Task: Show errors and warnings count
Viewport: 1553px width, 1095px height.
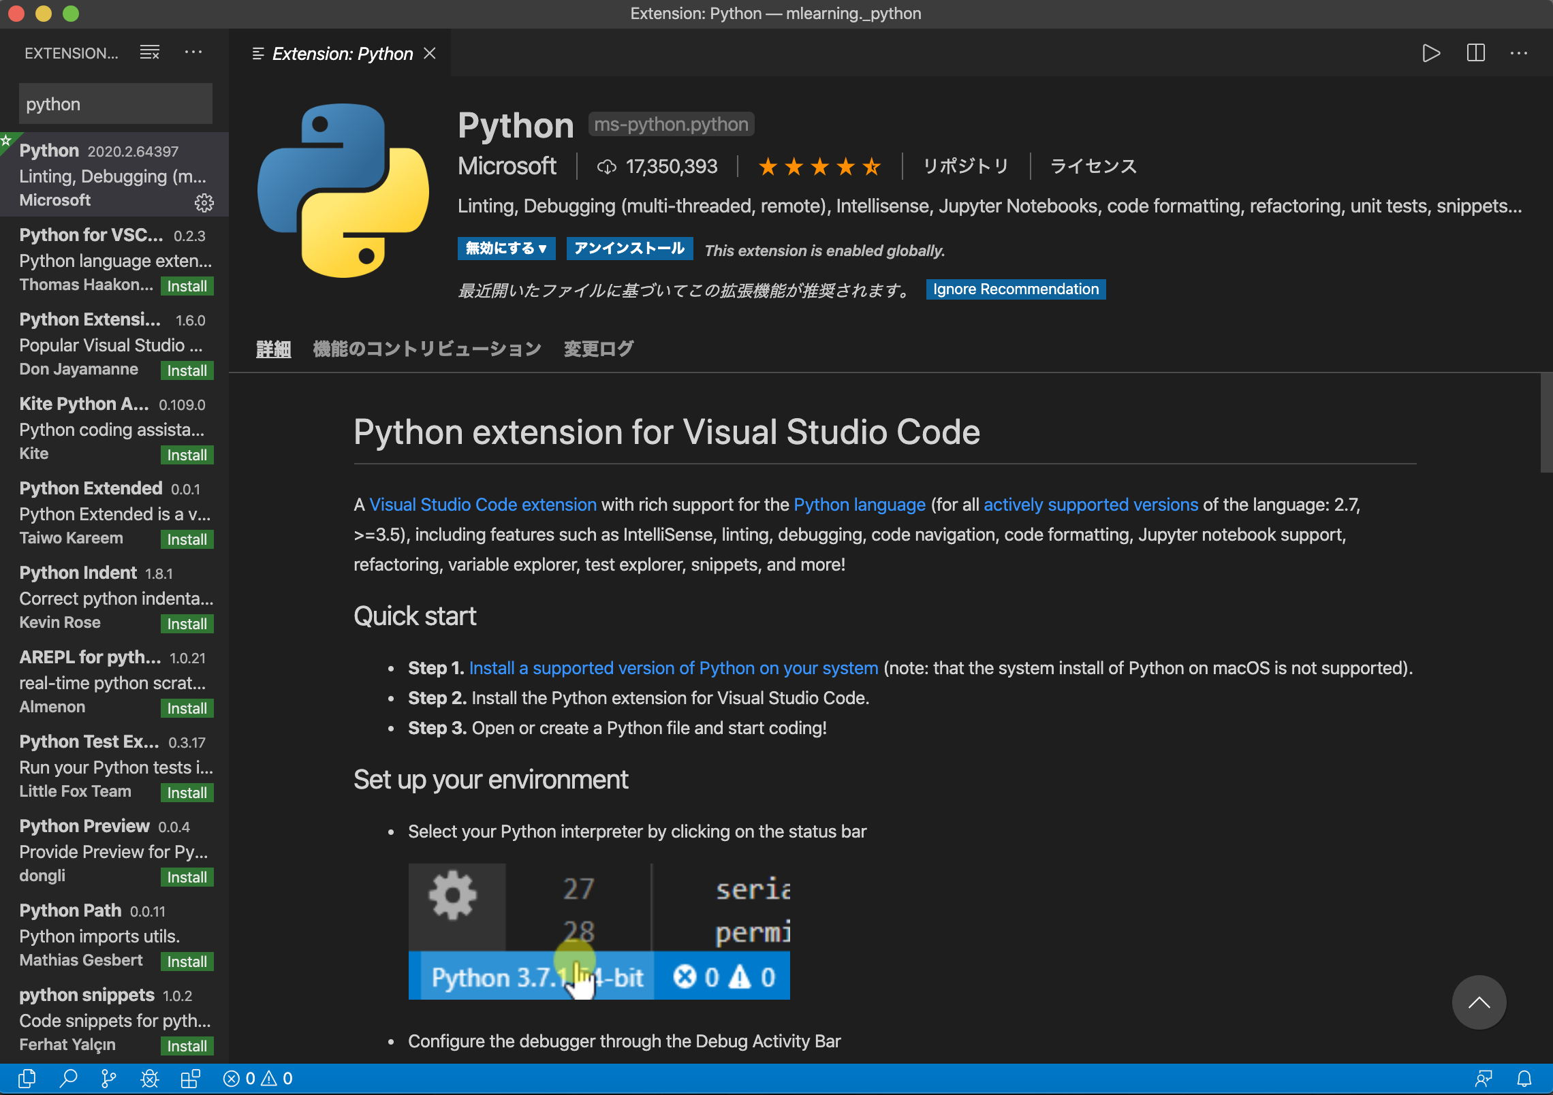Action: click(x=258, y=1079)
